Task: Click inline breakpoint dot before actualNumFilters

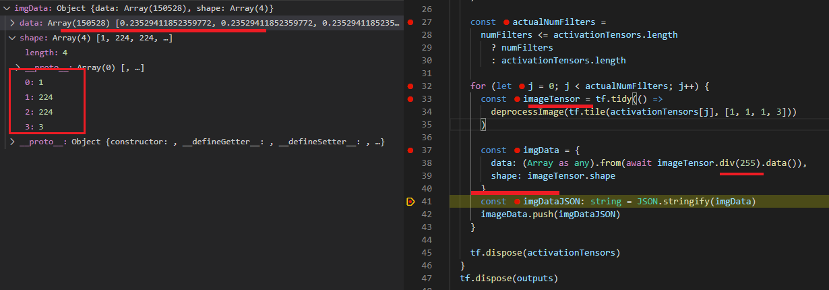Action: click(x=506, y=22)
